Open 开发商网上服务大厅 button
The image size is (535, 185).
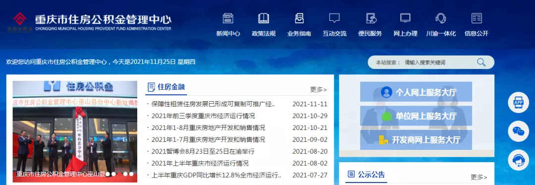pos(416,139)
